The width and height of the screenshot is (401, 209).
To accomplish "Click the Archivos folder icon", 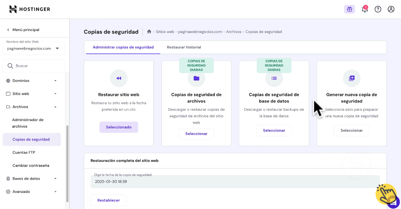I will (8, 107).
